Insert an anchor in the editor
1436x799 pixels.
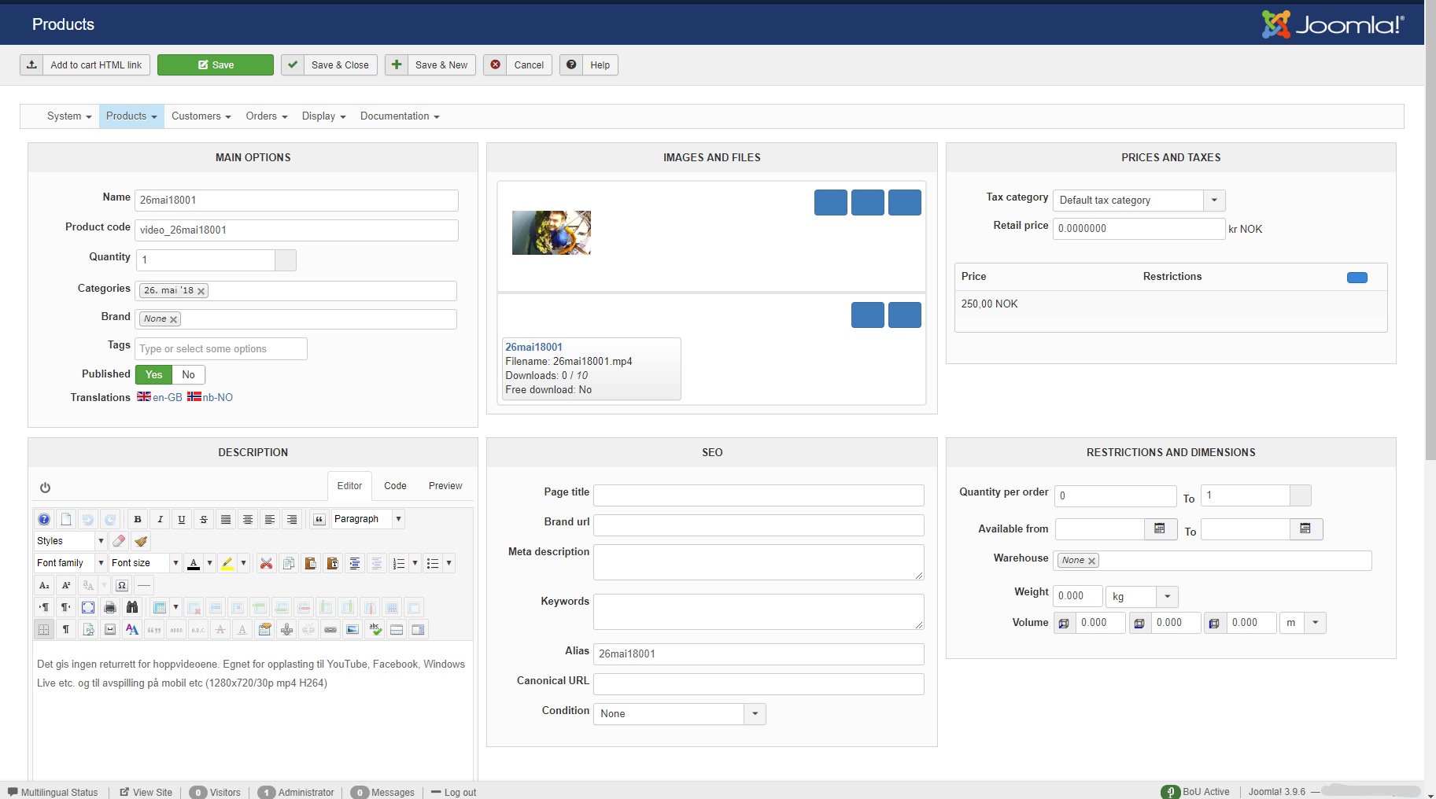coord(287,629)
